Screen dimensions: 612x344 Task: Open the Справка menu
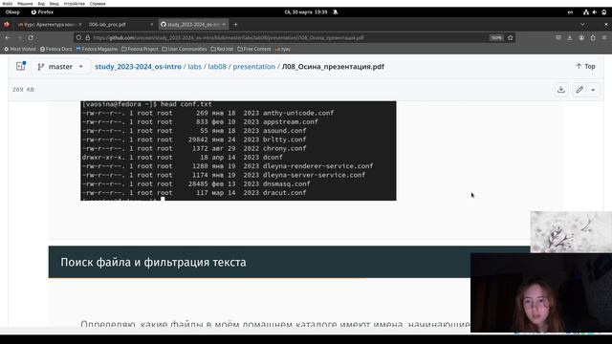[98, 4]
